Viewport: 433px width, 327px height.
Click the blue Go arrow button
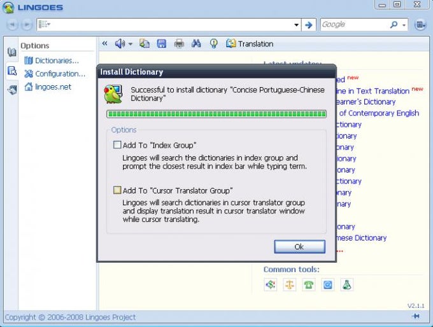coord(309,25)
